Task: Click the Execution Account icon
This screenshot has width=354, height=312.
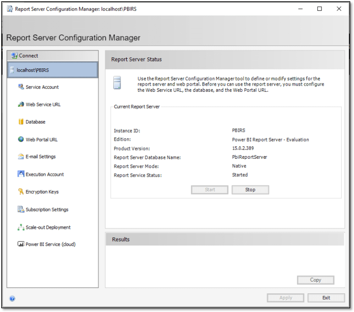Action: click(x=21, y=174)
